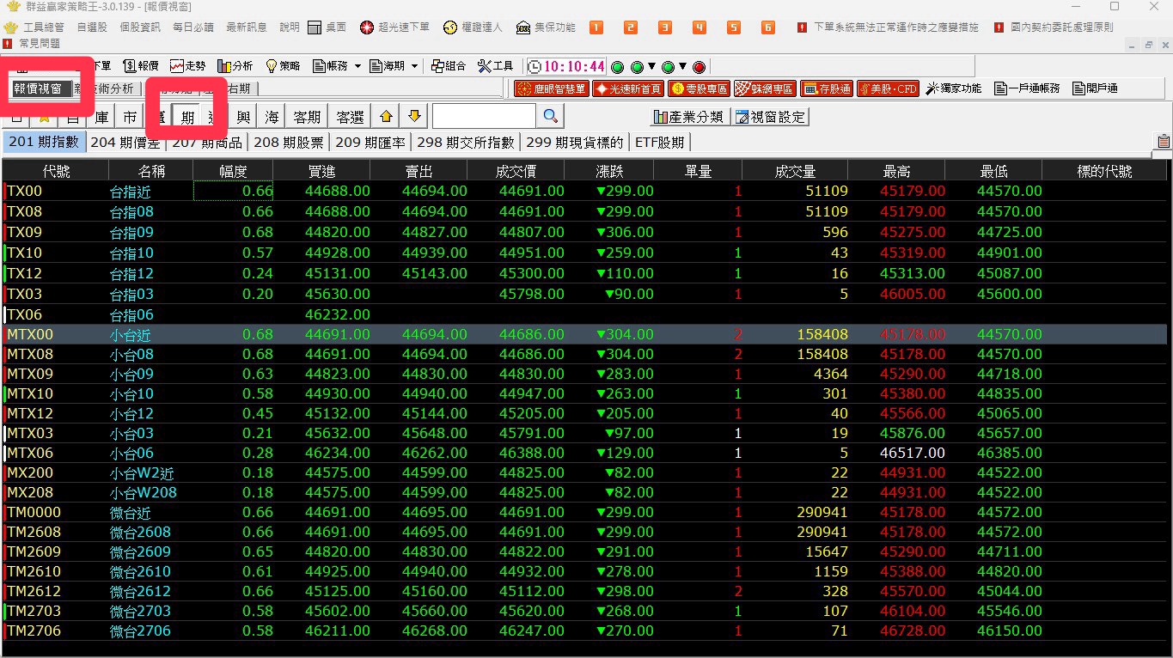Click the magnifier search icon
This screenshot has height=658, width=1173.
pyautogui.click(x=551, y=117)
